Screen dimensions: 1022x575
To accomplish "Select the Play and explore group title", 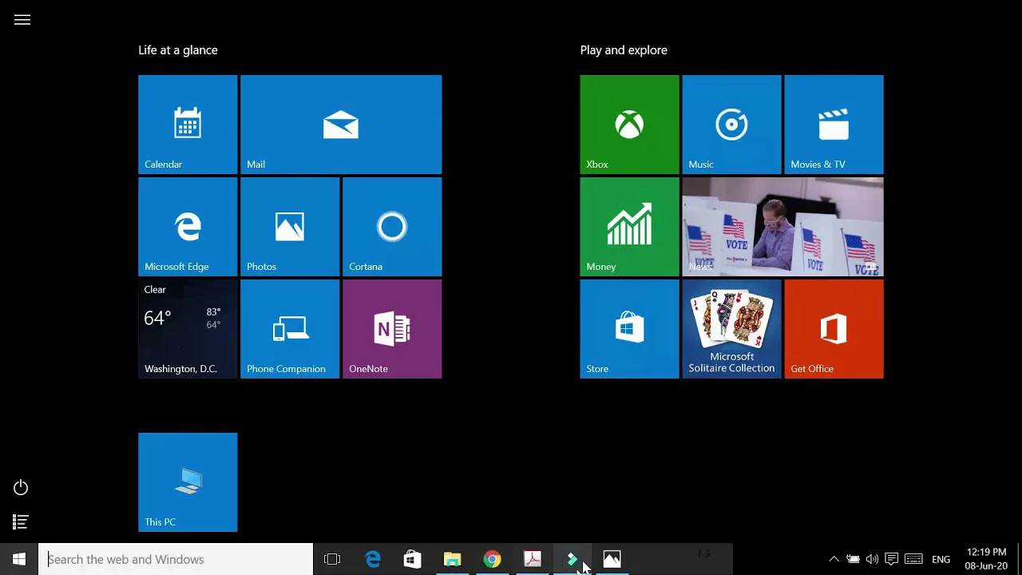I will pyautogui.click(x=624, y=50).
